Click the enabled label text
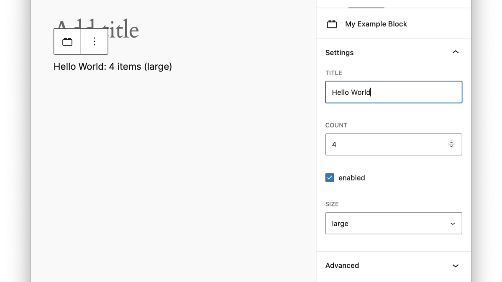This screenshot has width=502, height=282. pos(352,178)
